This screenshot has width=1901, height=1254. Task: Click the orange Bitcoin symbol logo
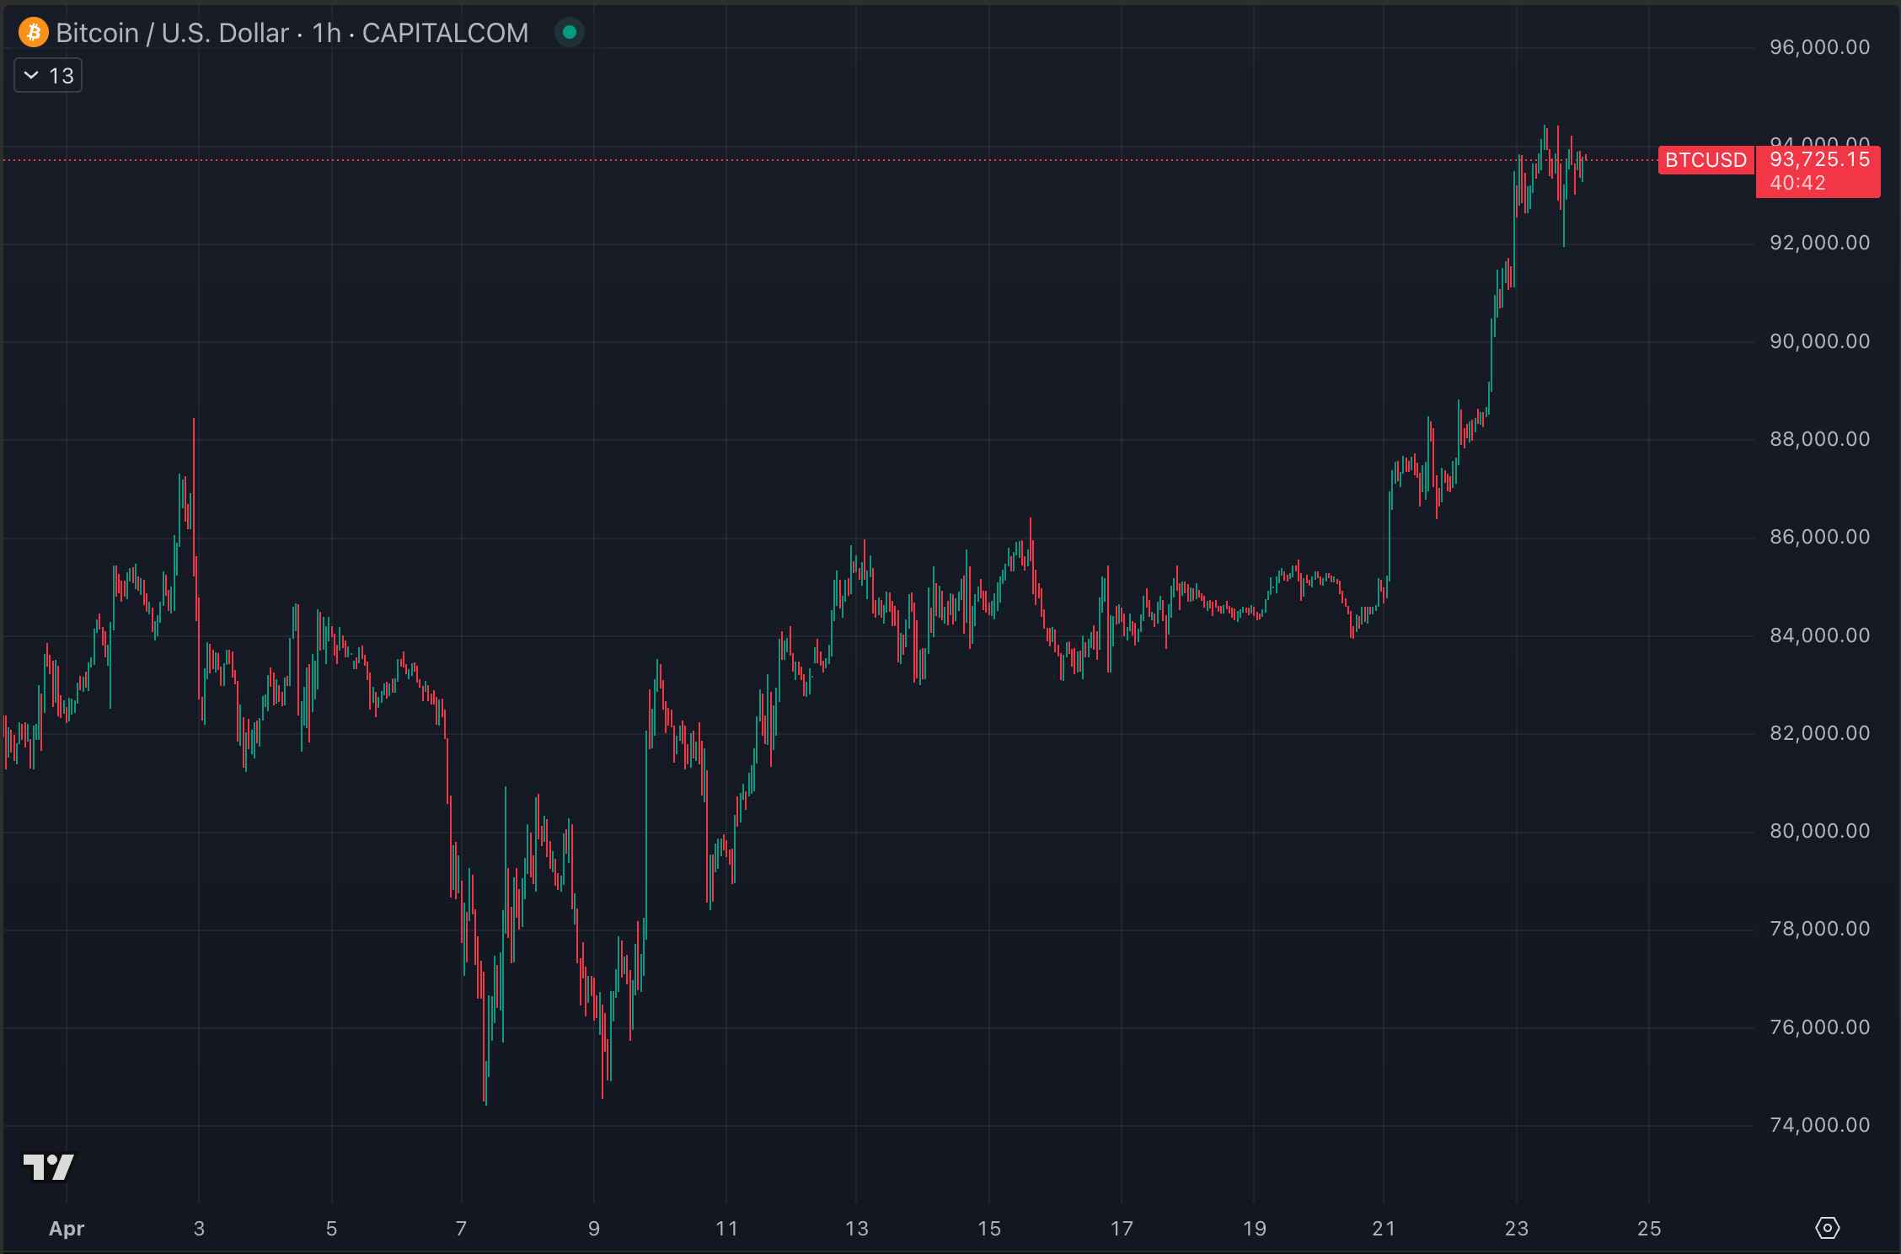[x=34, y=33]
